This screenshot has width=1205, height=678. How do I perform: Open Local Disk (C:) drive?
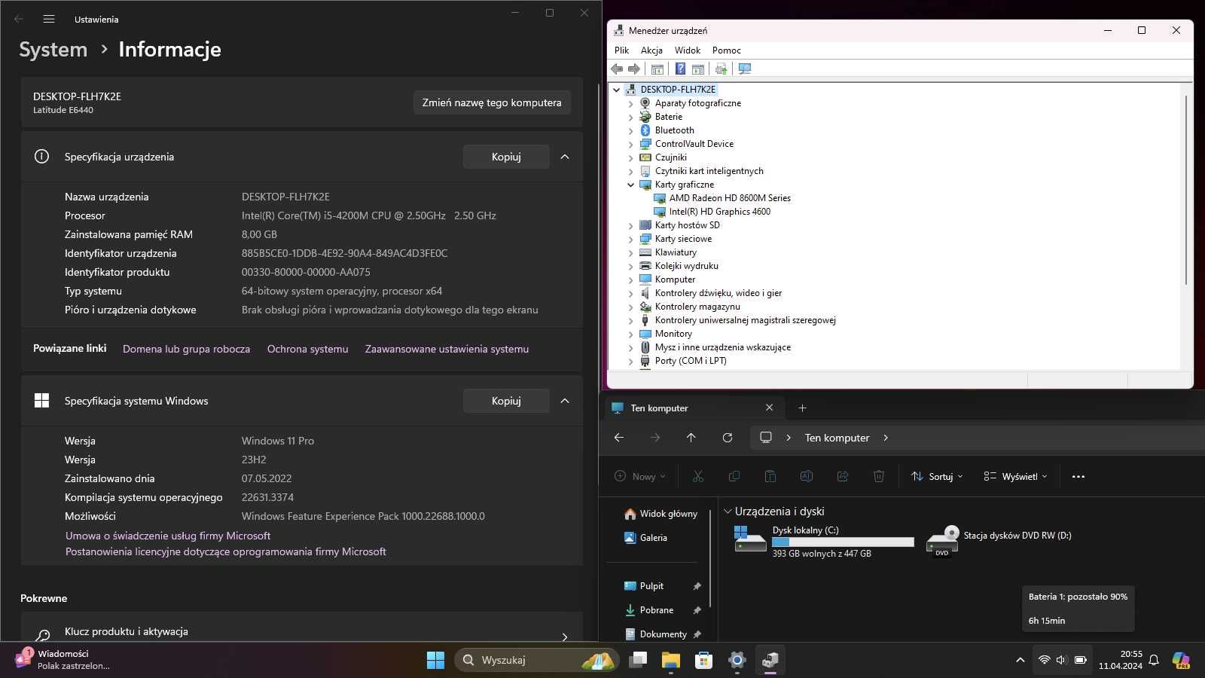823,542
